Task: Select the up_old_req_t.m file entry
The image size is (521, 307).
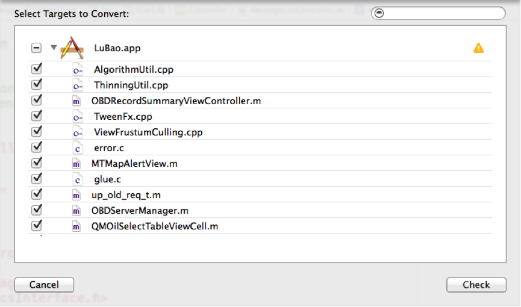Action: pos(126,195)
